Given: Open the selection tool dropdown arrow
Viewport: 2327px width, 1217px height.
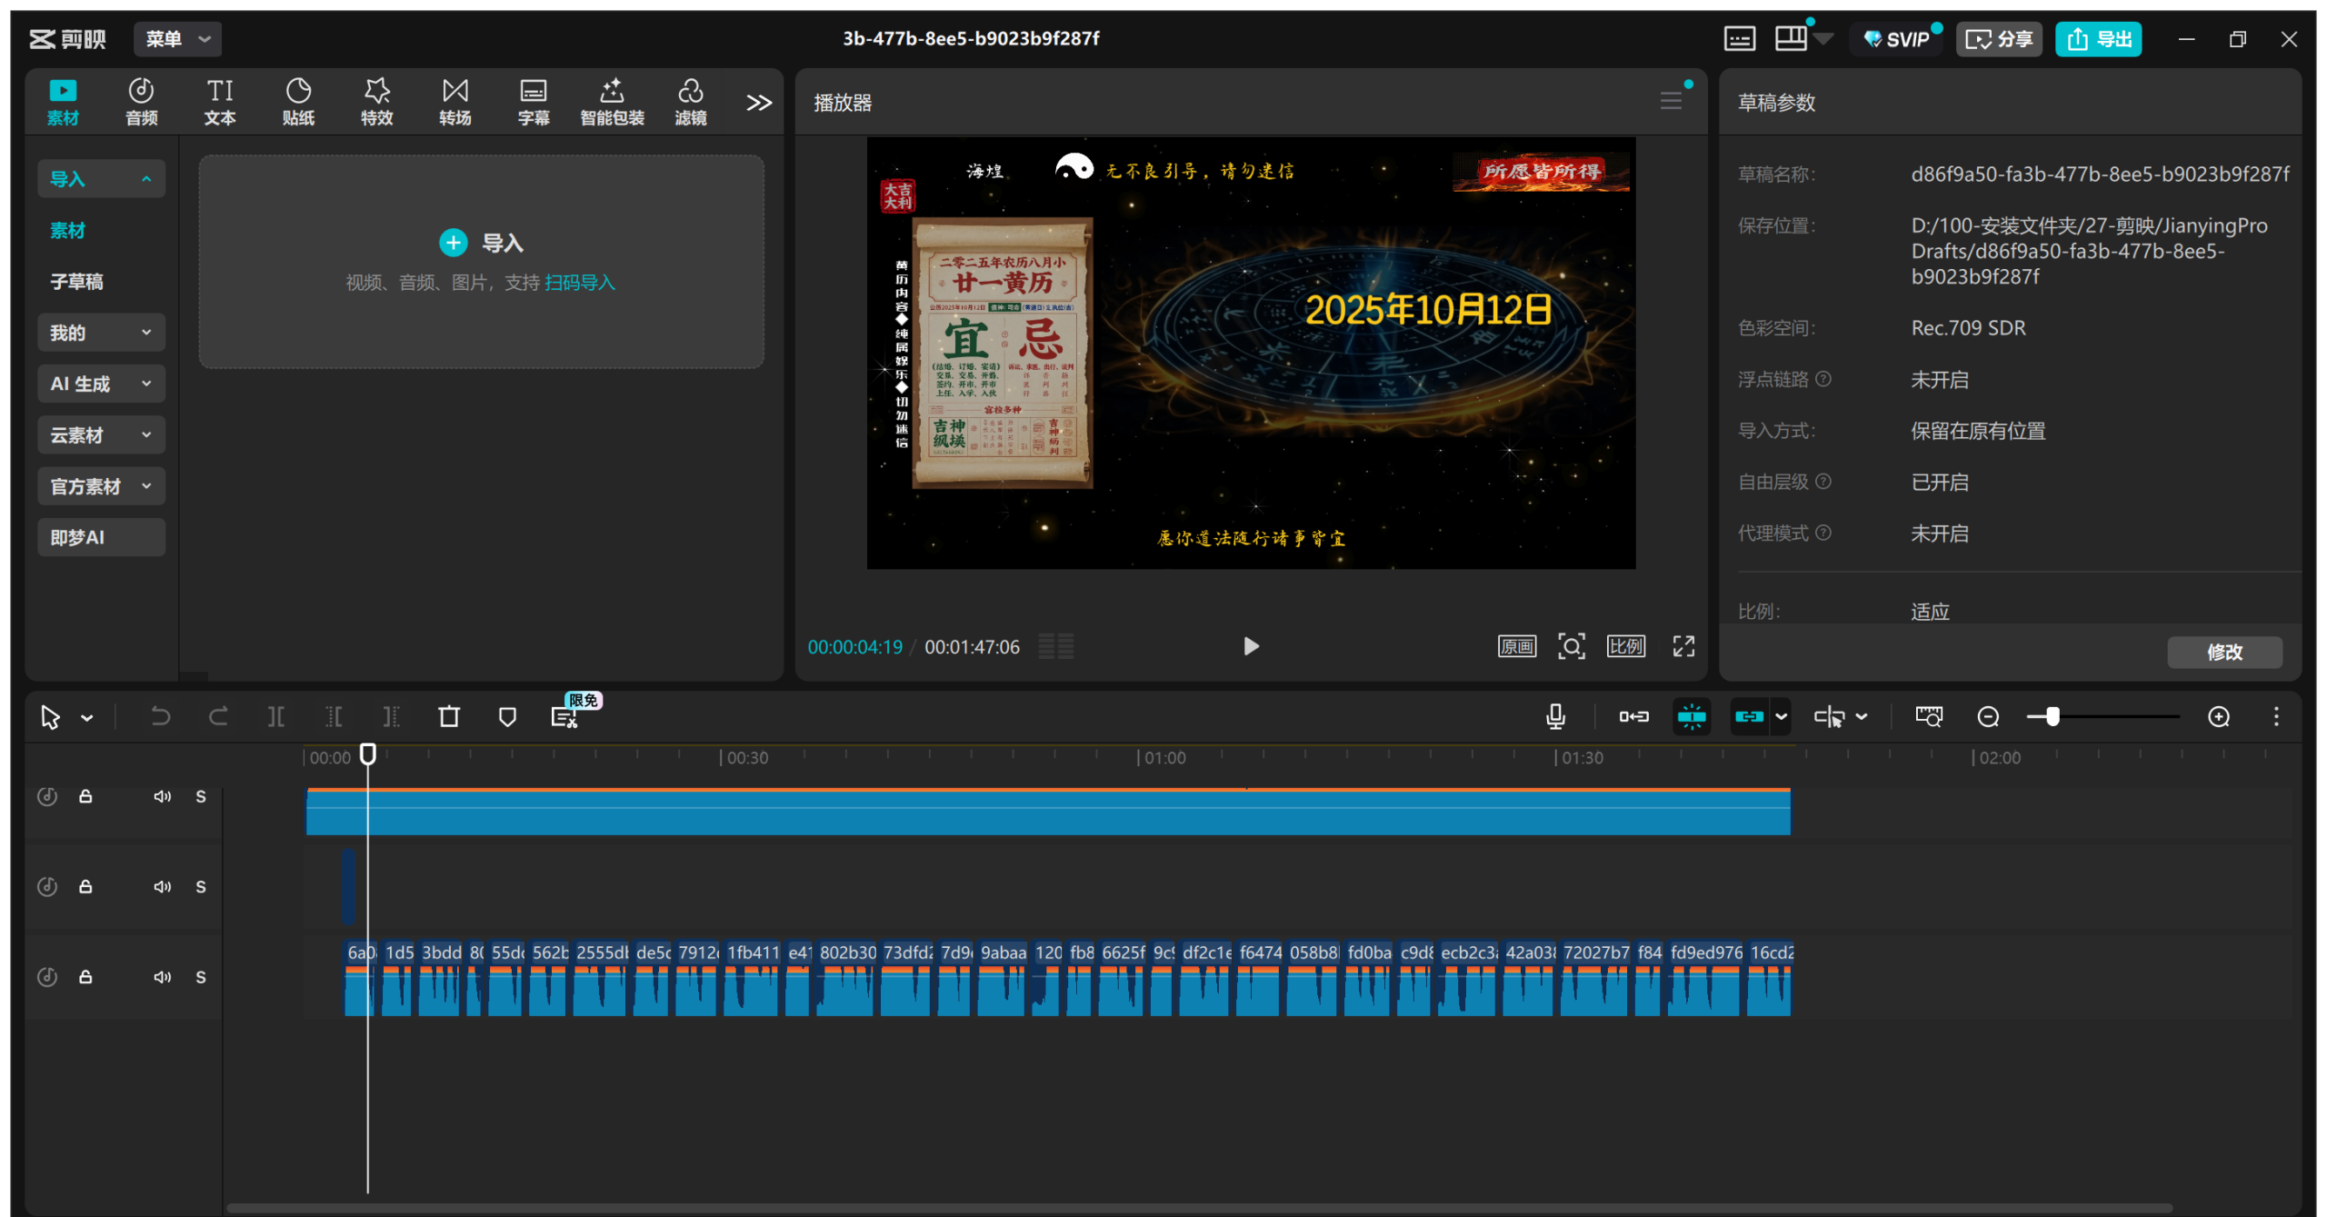Looking at the screenshot, I should [x=86, y=718].
